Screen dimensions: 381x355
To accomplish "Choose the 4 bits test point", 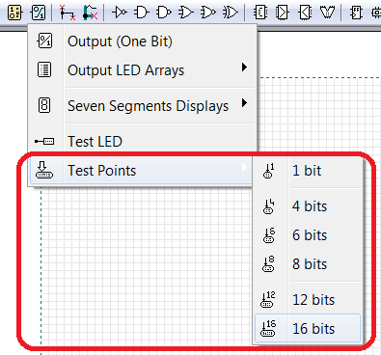I will (308, 206).
